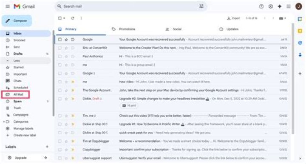Star the Shiv at ConvertKit email
306x164 pixels.
click(66, 48)
